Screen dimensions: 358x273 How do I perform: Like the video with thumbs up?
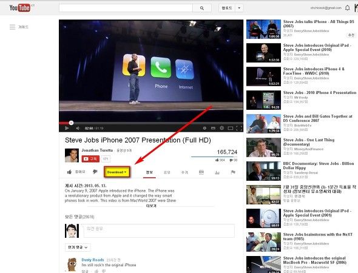(x=69, y=172)
